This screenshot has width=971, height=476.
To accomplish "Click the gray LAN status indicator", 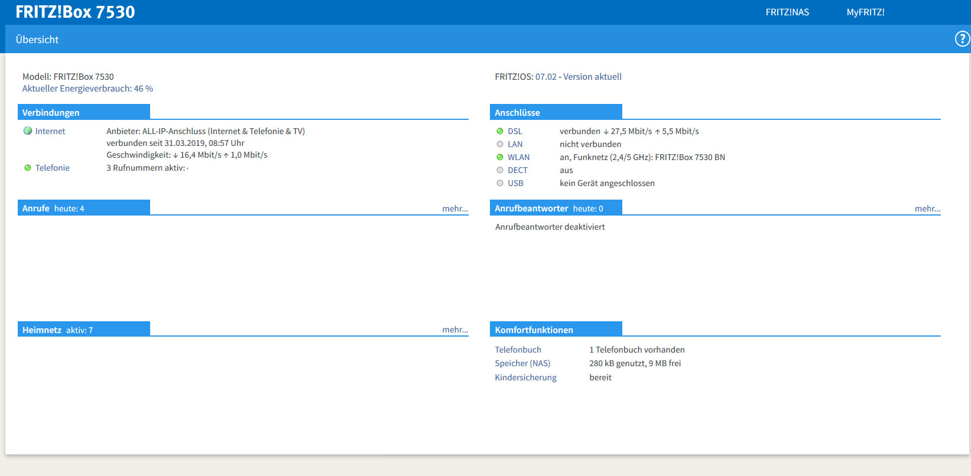I will coord(500,144).
